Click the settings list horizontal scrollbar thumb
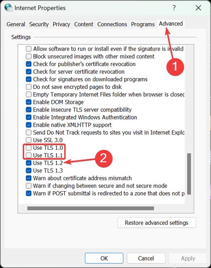Viewport: 211px width, 268px height. tap(90, 208)
